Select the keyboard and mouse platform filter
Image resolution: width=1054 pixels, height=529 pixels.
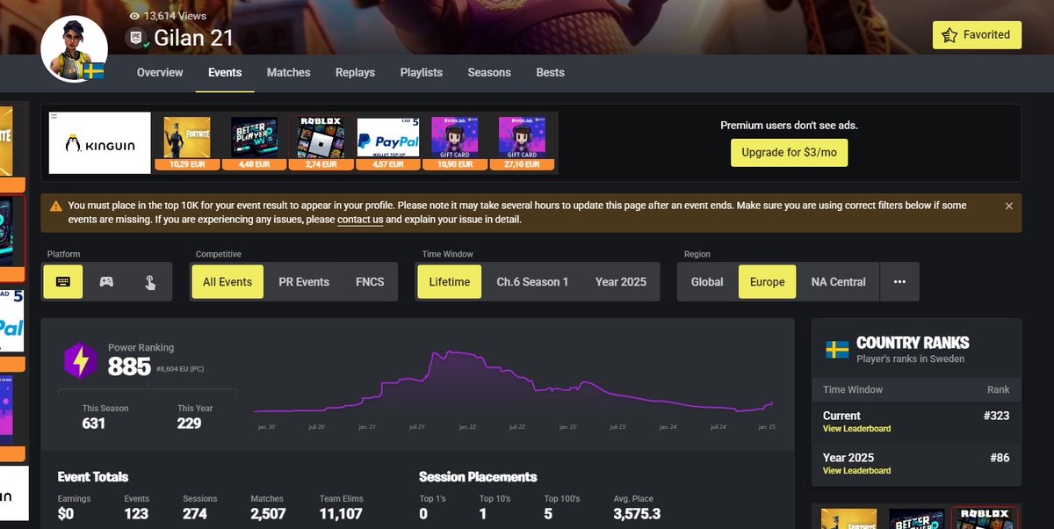[x=64, y=282]
